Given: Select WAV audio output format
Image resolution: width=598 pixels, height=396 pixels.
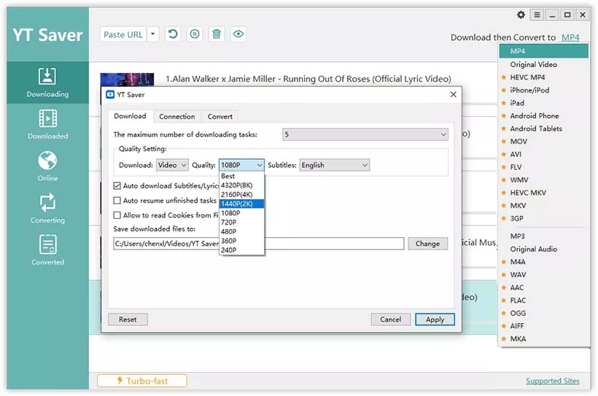Looking at the screenshot, I should (x=544, y=275).
